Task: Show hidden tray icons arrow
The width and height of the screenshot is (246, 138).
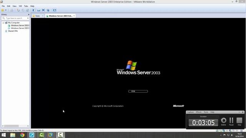Action: coord(221,135)
